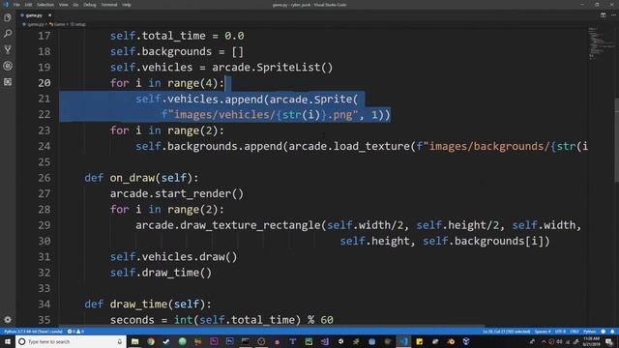619x348 pixels.
Task: Click the vertical editor scrollbar thumb
Action: pyautogui.click(x=616, y=139)
